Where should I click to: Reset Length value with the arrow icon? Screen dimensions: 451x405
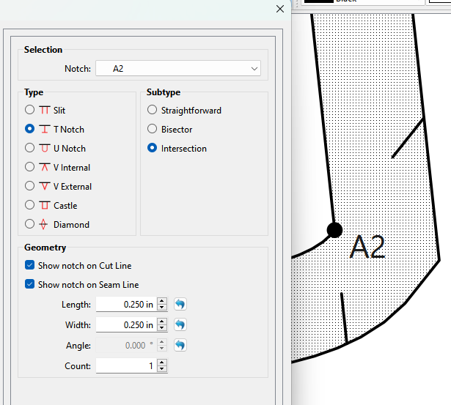point(180,304)
